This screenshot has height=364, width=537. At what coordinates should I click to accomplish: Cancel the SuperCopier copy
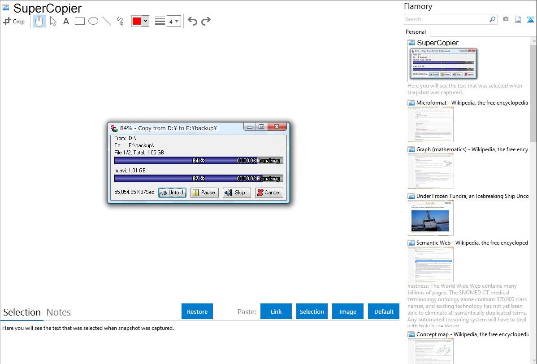coord(269,193)
